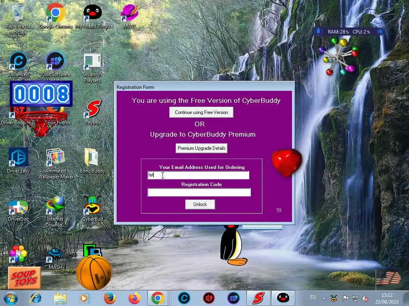The height and width of the screenshot is (306, 409).
Task: Click the rocket icon on RAM widget
Action: 318,31
